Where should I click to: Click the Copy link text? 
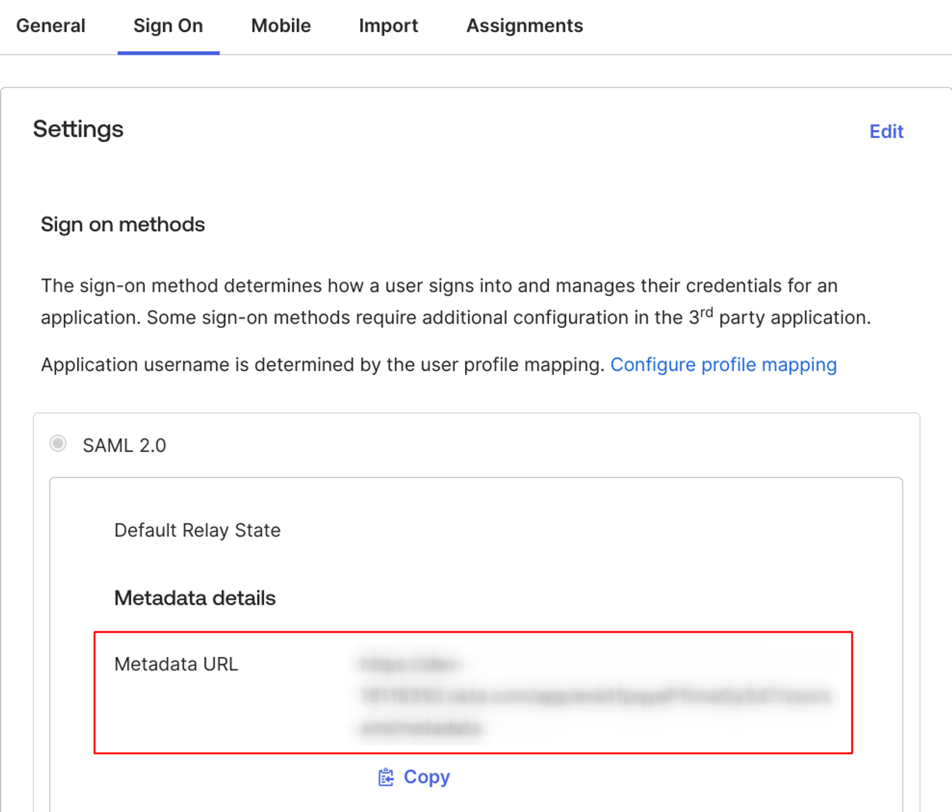coord(426,777)
